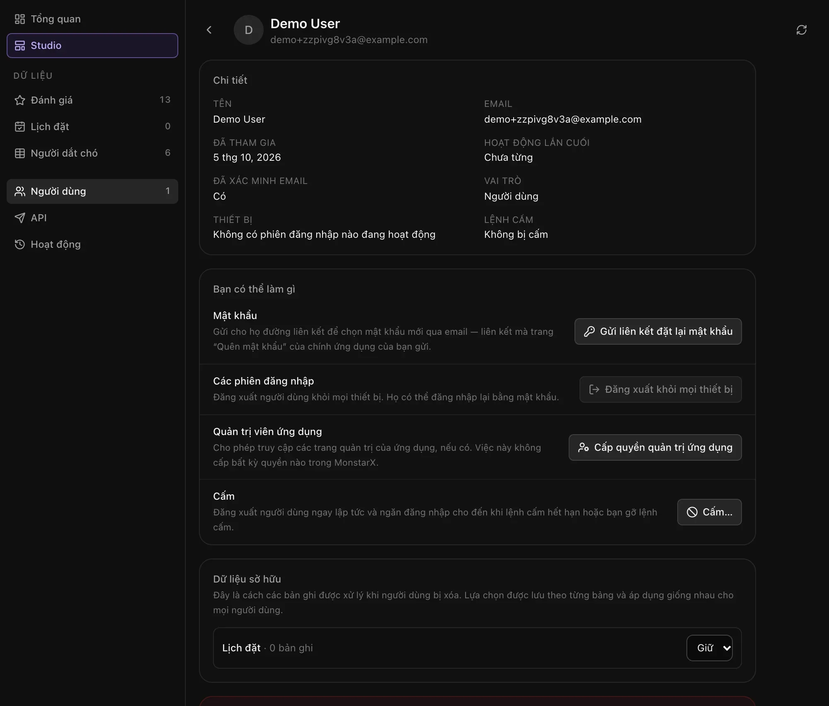
Task: Click the paper plane icon beside API
Action: click(x=20, y=218)
